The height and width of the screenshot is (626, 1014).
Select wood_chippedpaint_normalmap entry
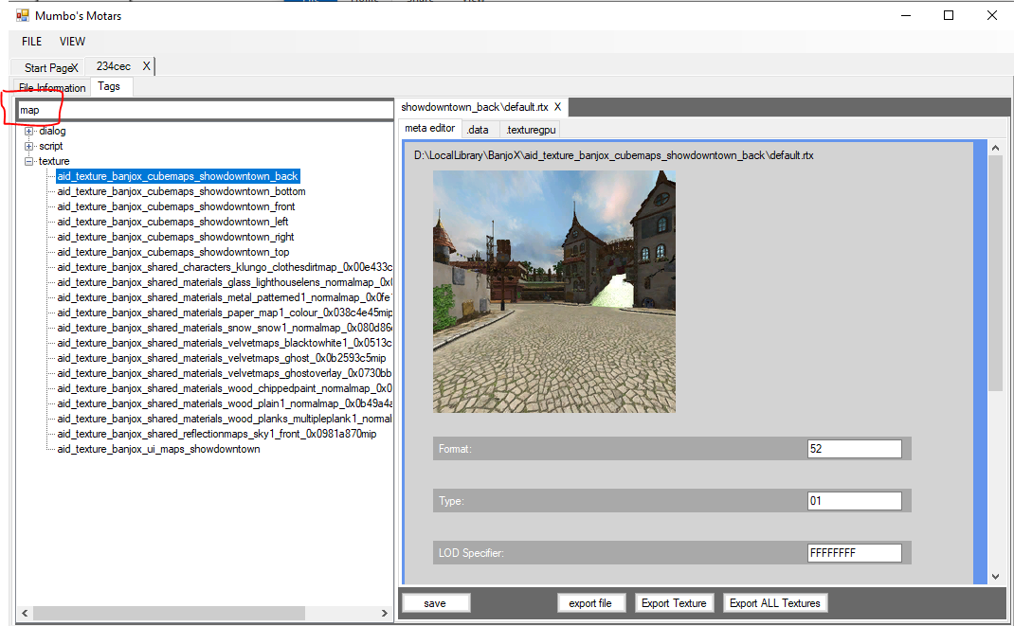(225, 388)
